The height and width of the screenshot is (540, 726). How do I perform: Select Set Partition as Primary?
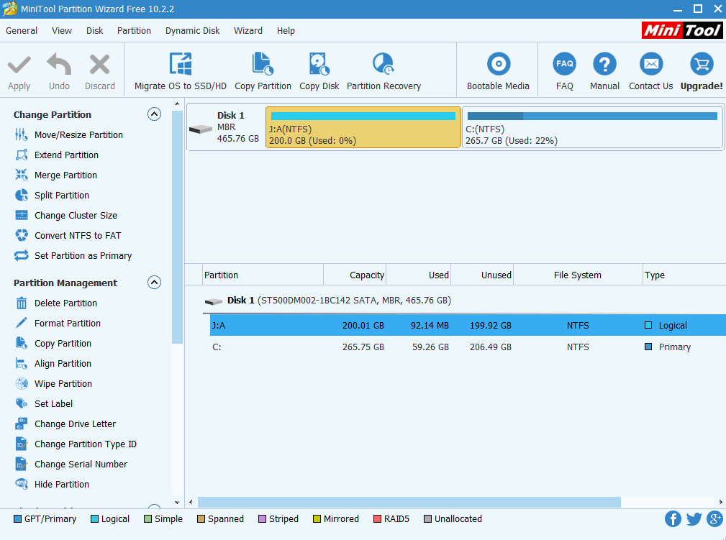(73, 255)
